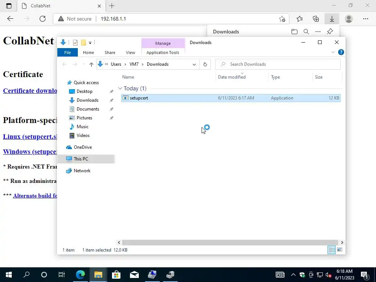Switch to Large icons view layout
This screenshot has width=376, height=282.
tap(340, 250)
